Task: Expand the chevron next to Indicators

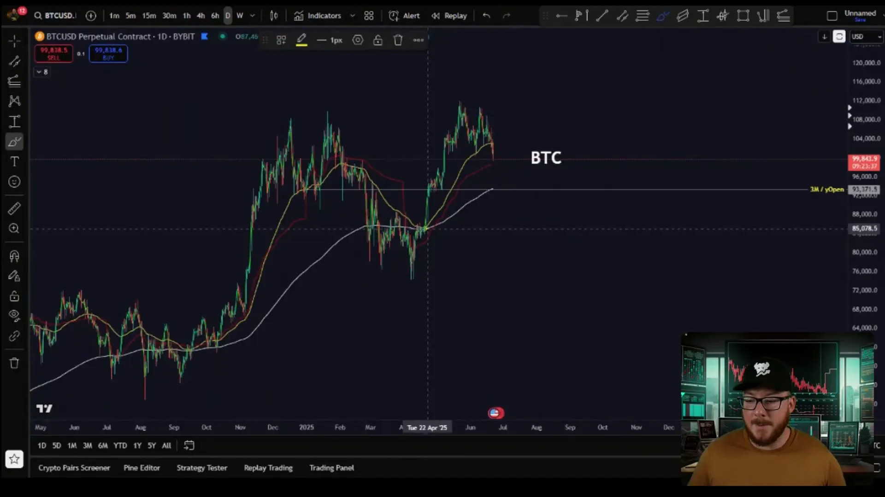Action: (x=353, y=16)
